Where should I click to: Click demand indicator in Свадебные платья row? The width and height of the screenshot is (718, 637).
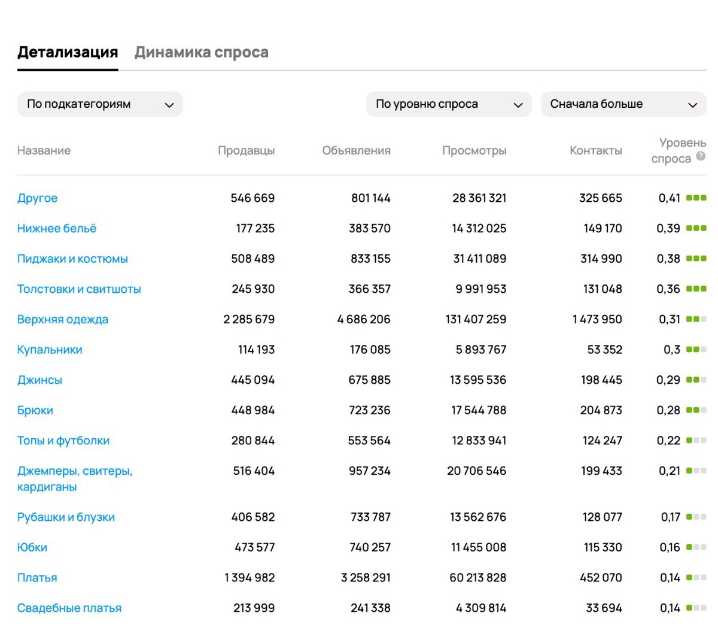click(x=696, y=608)
